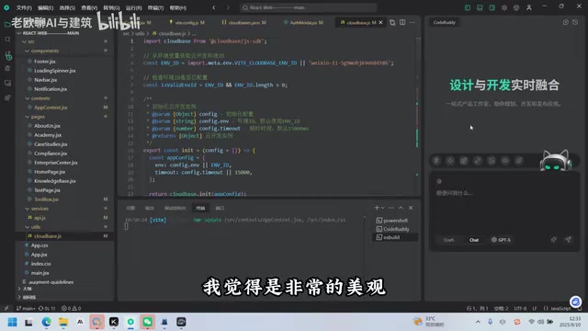
Task: Click the UTF-8 encoding in the status bar
Action: (520, 309)
